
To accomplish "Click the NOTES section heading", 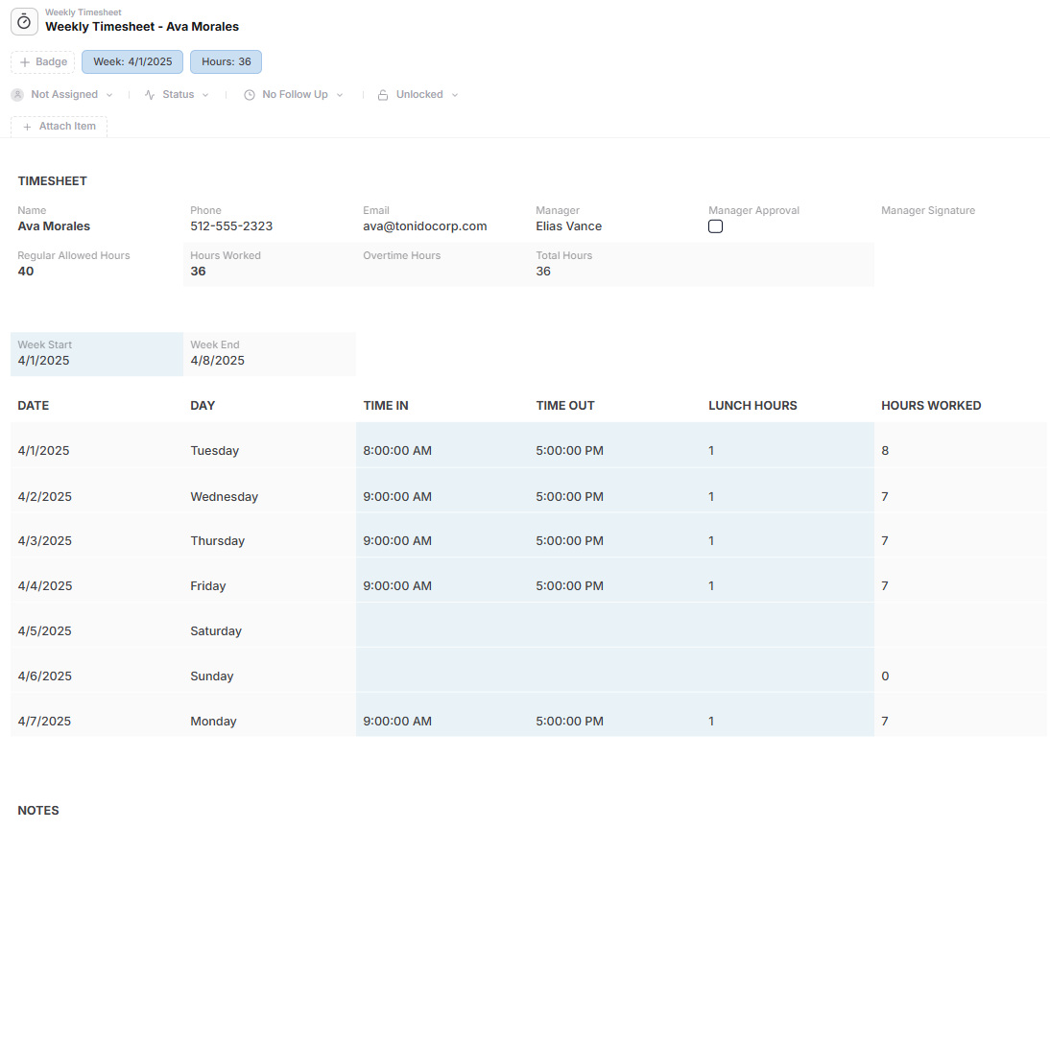I will coord(38,810).
